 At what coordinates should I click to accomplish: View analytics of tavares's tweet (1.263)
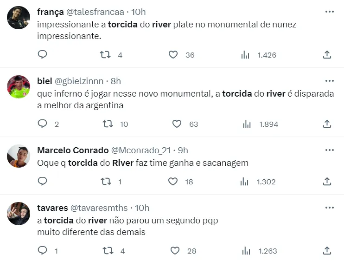click(246, 251)
